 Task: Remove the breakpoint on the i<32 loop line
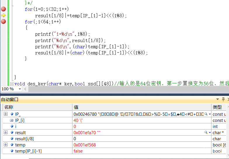(3, 9)
